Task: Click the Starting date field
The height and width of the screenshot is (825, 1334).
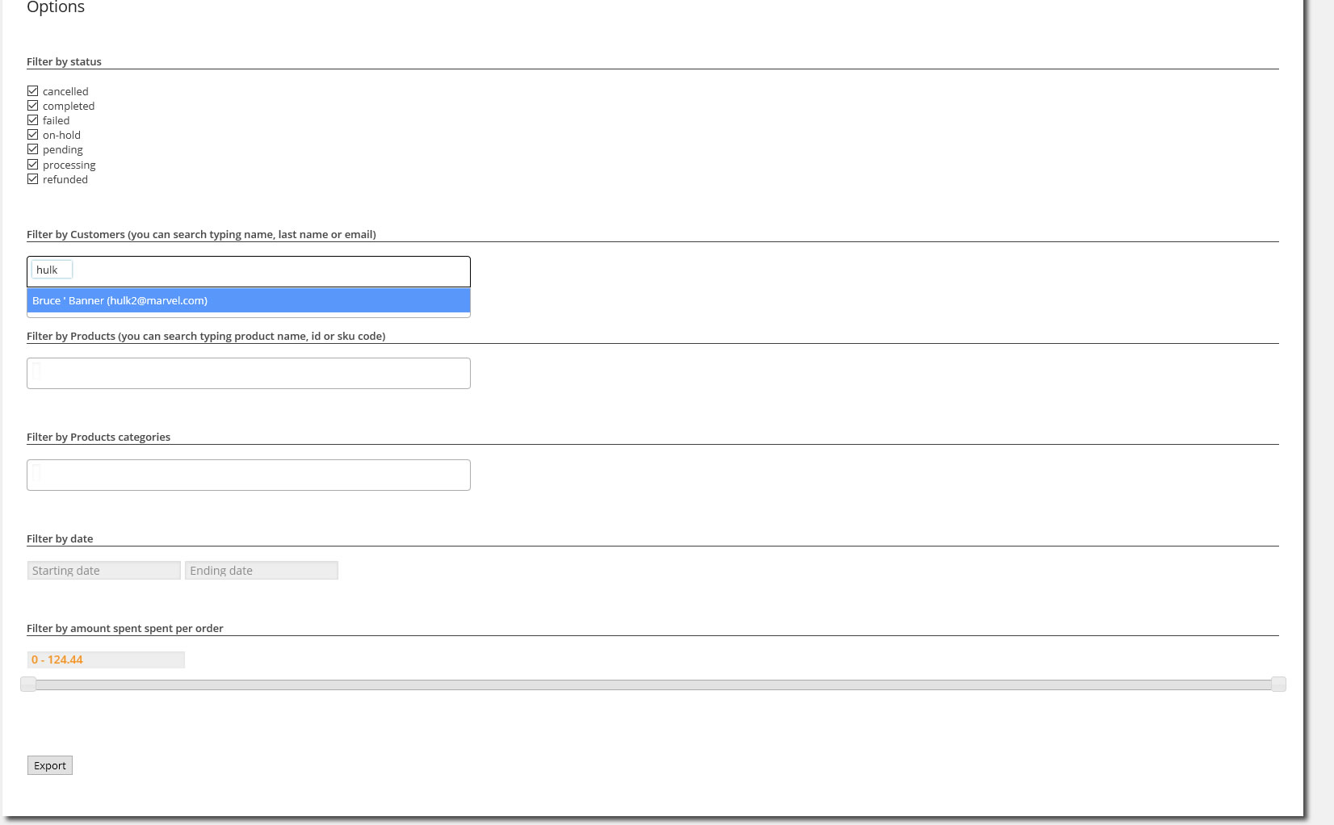Action: [x=103, y=571]
